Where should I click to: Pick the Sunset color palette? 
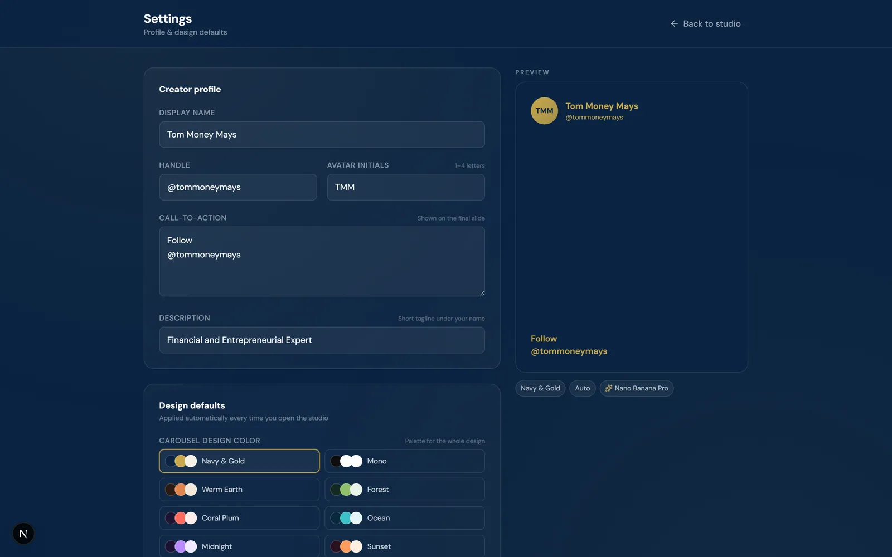tap(405, 546)
